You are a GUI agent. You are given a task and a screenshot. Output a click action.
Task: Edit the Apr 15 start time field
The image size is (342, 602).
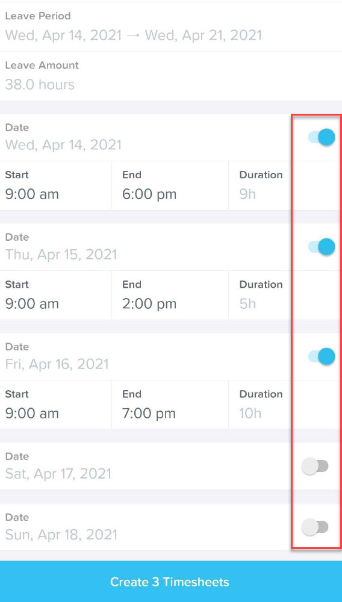tap(55, 295)
